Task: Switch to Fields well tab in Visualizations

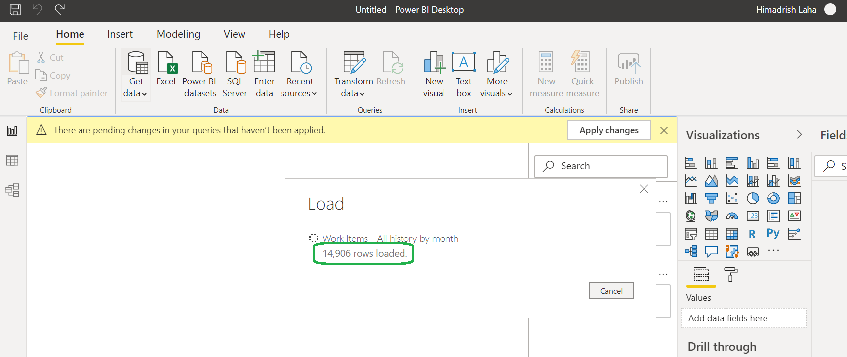Action: tap(701, 274)
